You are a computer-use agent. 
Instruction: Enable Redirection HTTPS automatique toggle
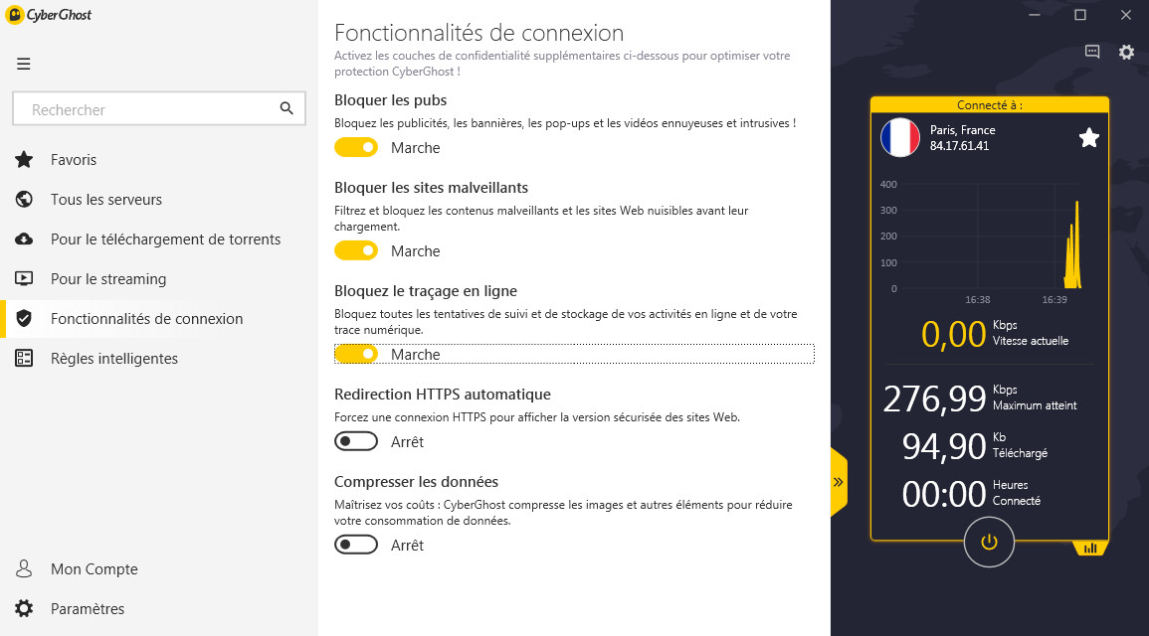[x=356, y=441]
